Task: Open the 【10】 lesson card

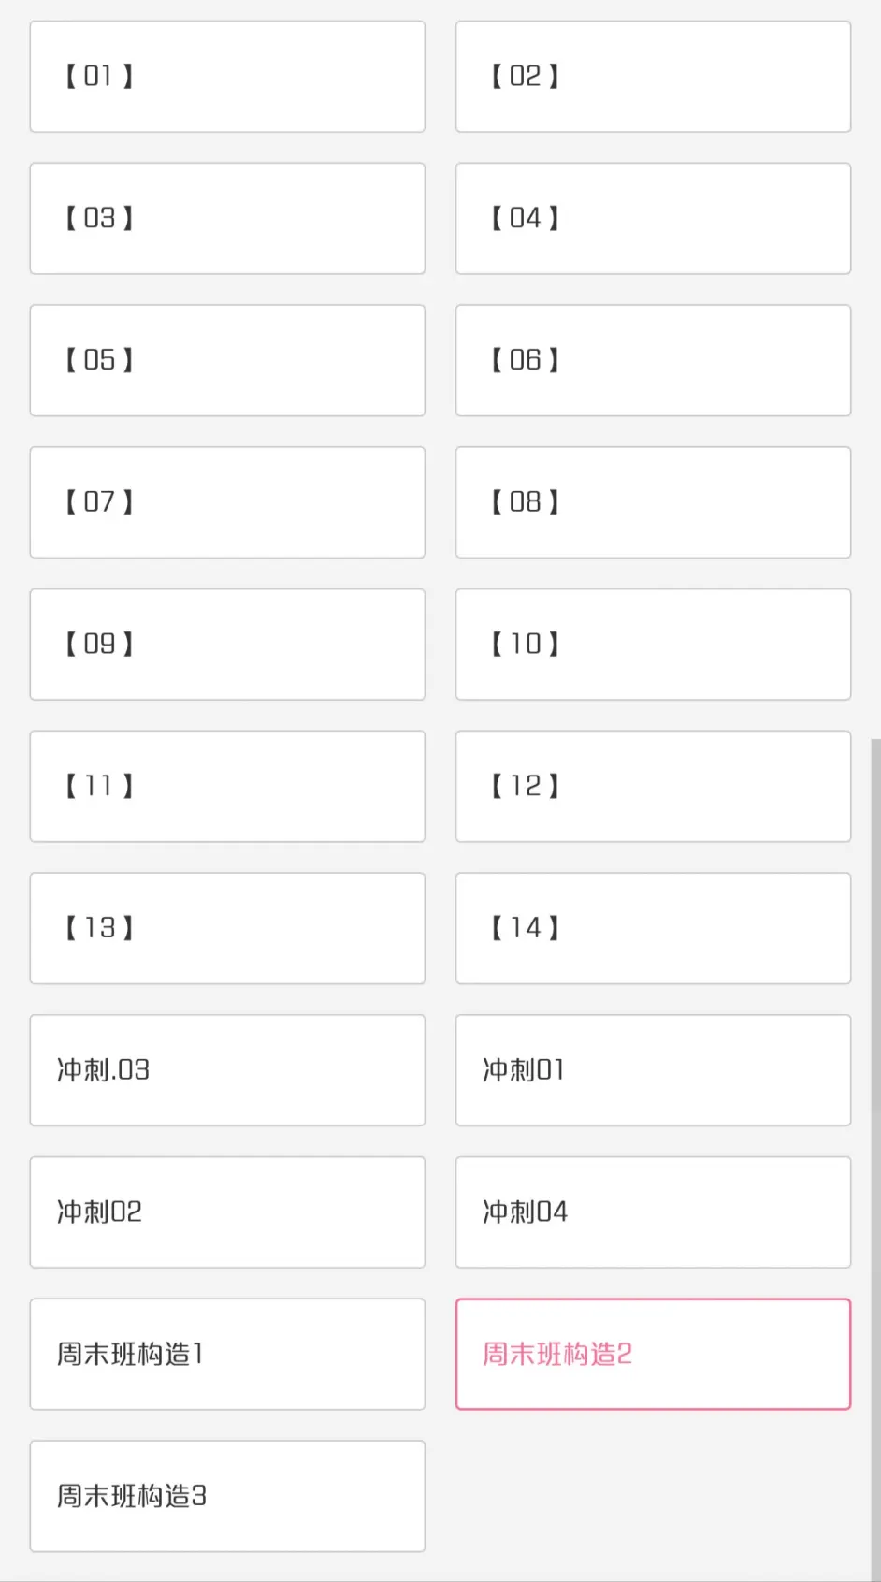Action: [x=653, y=645]
